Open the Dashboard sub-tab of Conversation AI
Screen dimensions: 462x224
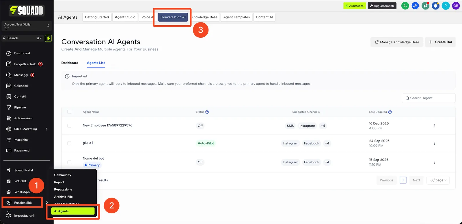(x=70, y=63)
